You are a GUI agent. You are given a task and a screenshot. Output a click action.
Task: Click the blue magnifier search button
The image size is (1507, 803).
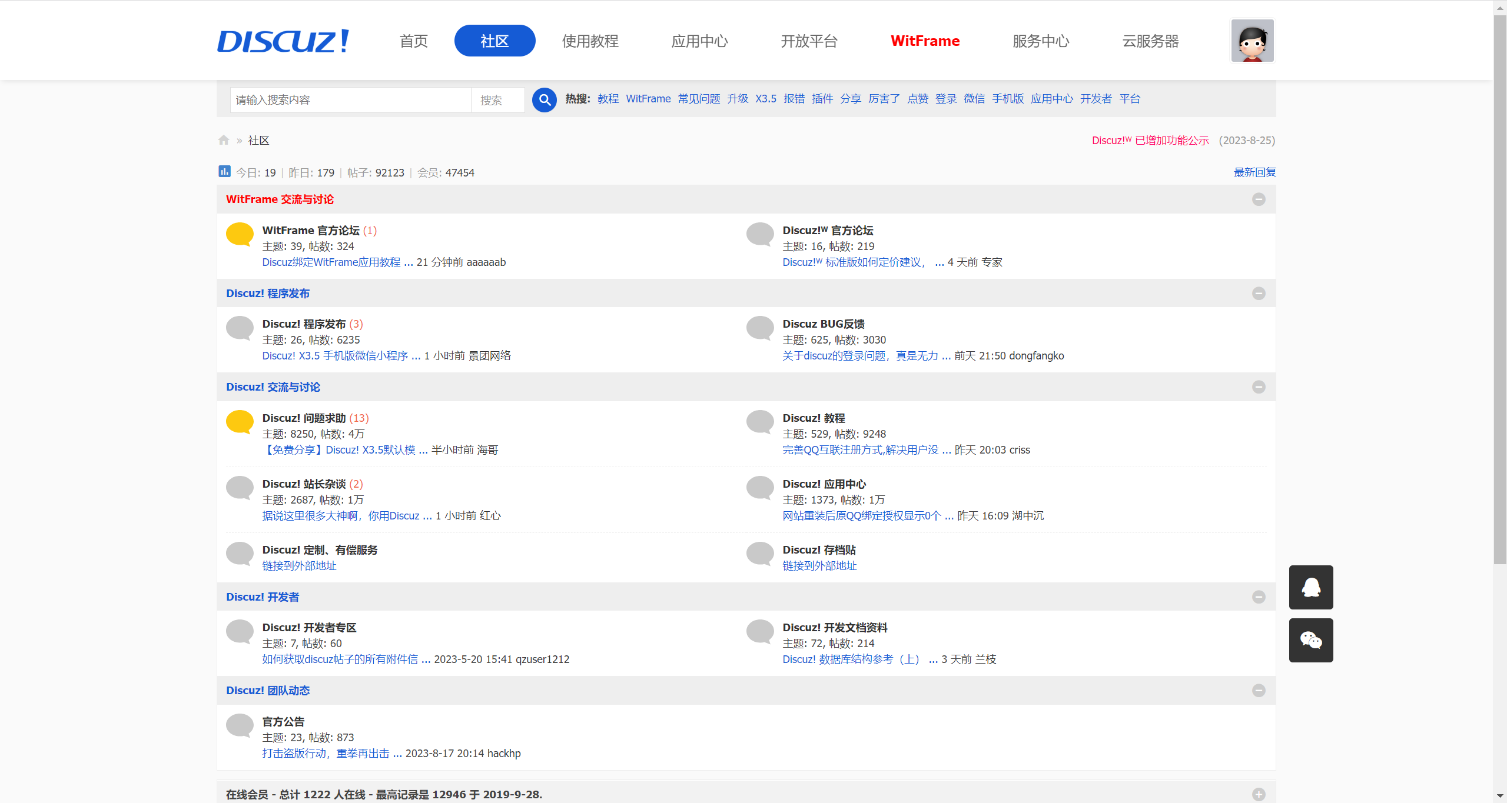(545, 99)
